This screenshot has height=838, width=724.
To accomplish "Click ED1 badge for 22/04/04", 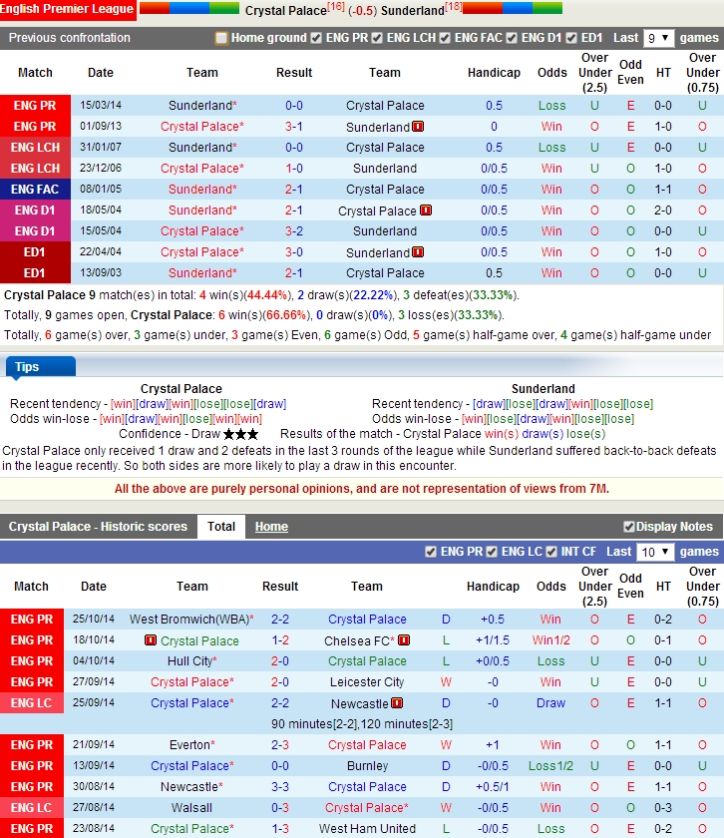I will tap(35, 252).
